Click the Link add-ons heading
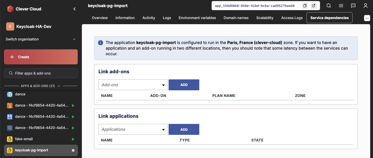Screen dimensions: 373x158 [114, 72]
